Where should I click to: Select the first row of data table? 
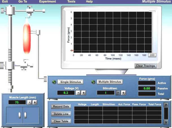(x=118, y=109)
